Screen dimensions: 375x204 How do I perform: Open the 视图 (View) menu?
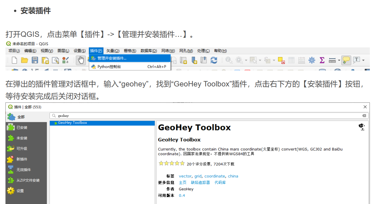coord(47,51)
